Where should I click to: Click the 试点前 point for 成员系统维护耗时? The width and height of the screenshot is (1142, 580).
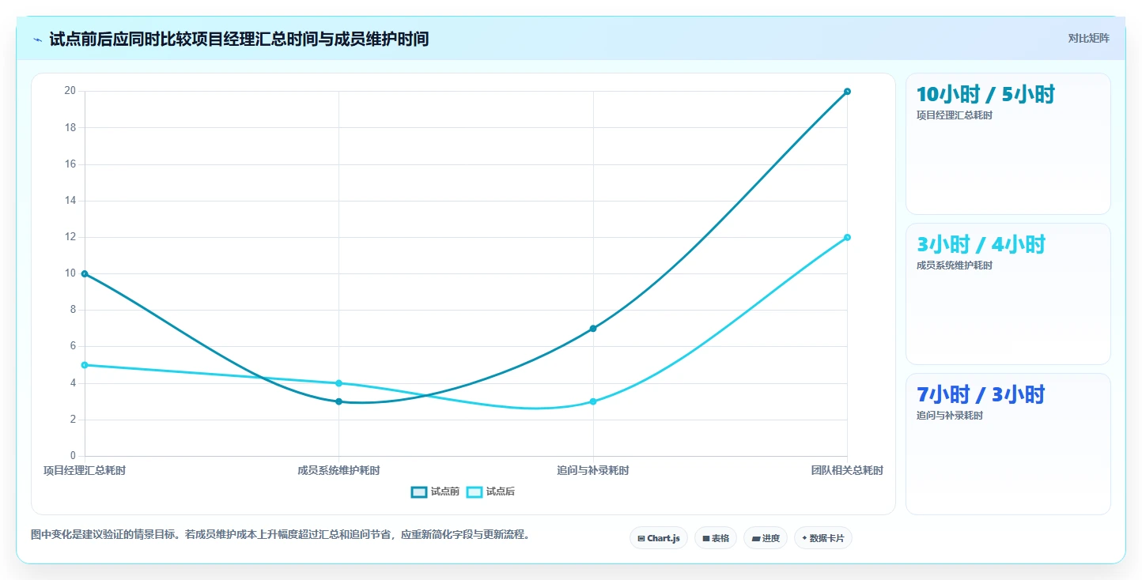click(338, 401)
